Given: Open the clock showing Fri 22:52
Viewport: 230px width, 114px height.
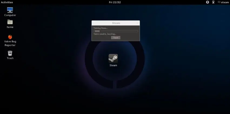Looking at the screenshot, I should click(115, 2).
